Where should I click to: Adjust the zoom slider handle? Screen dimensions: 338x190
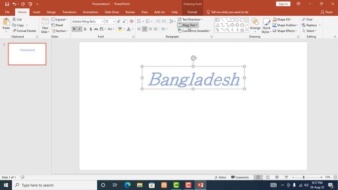[304, 177]
